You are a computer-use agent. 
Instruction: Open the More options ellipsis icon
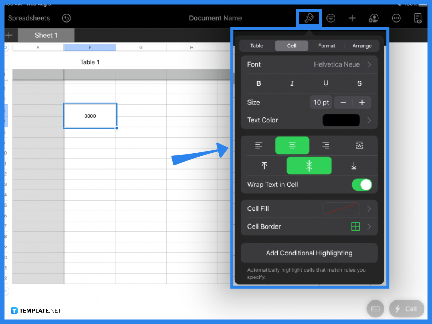pos(396,18)
